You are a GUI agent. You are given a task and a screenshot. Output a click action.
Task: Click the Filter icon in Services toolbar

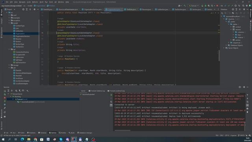coord(20,91)
